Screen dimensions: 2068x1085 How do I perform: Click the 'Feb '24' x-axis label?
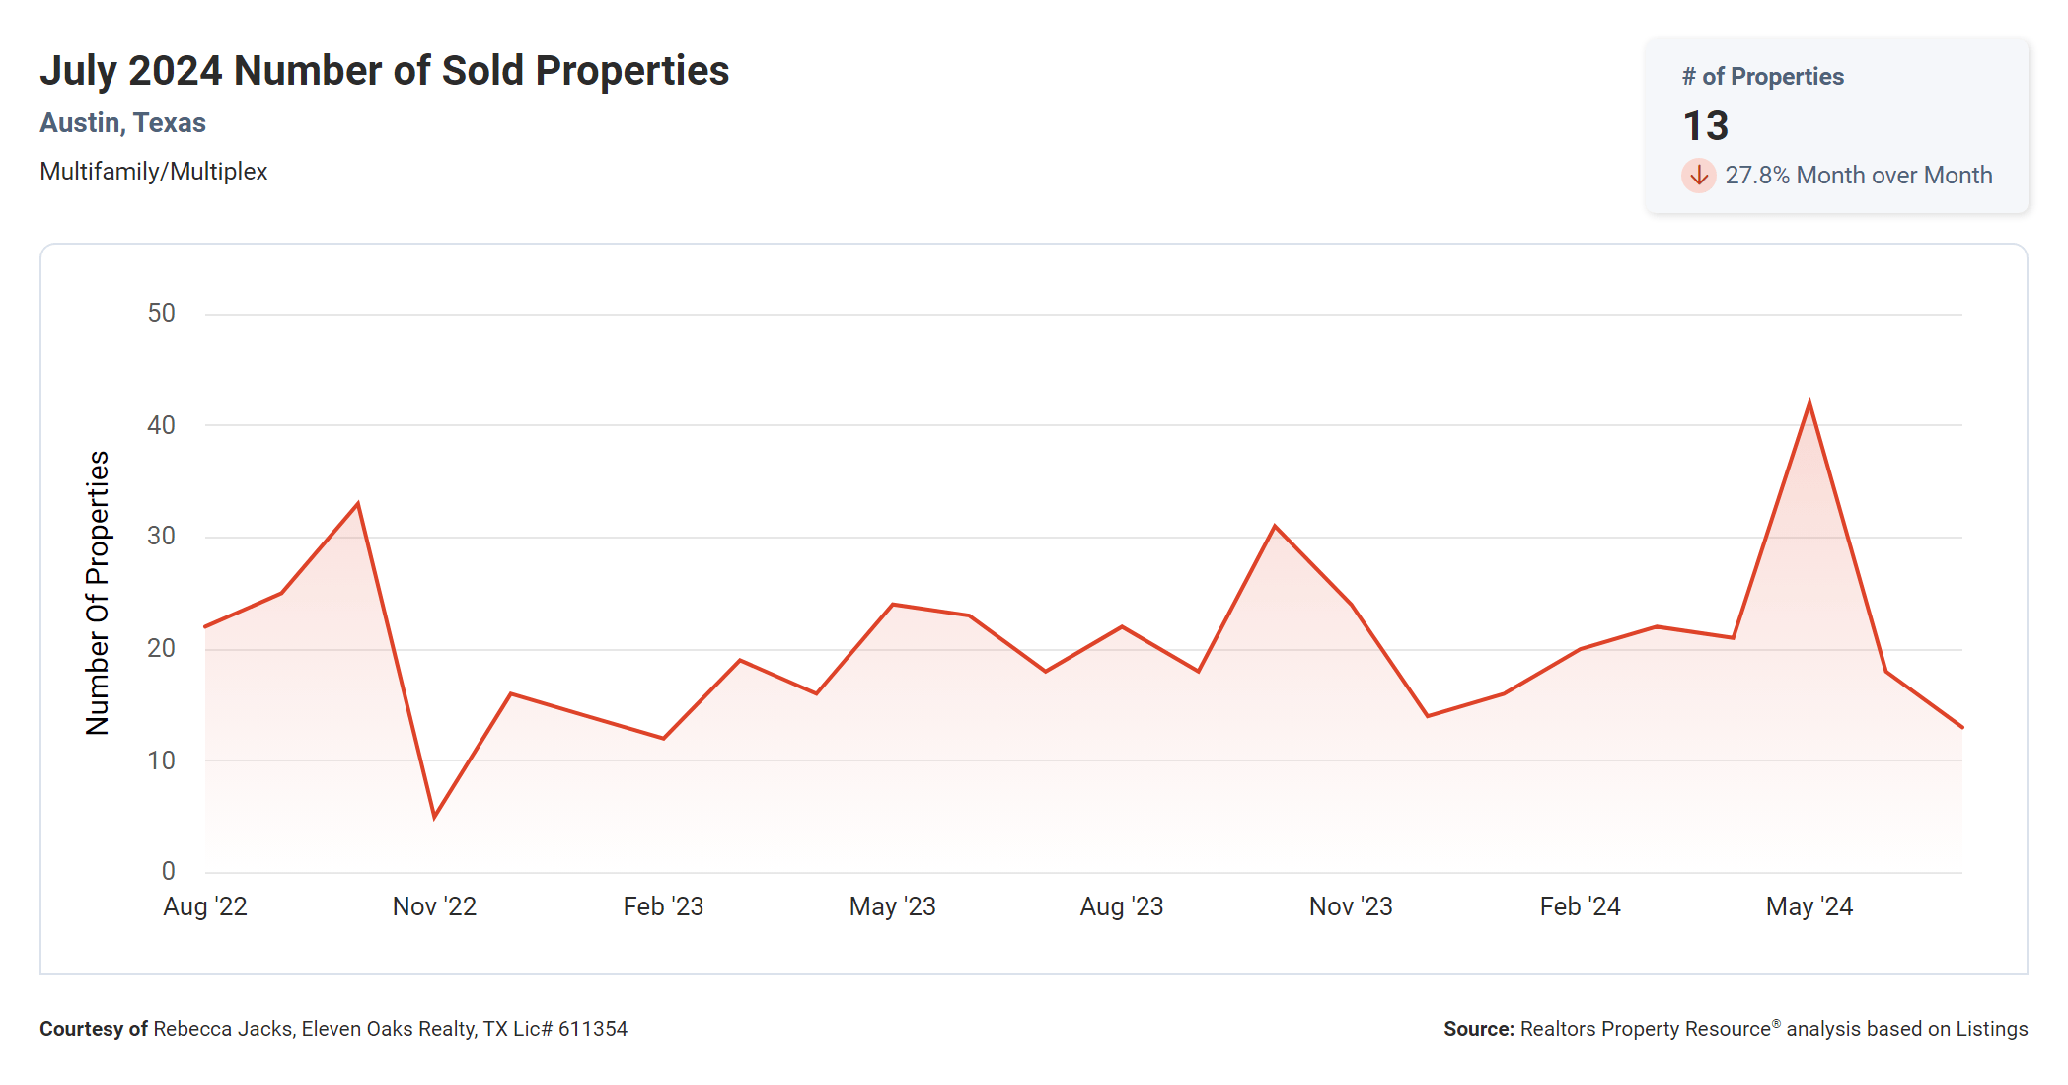pos(1580,906)
